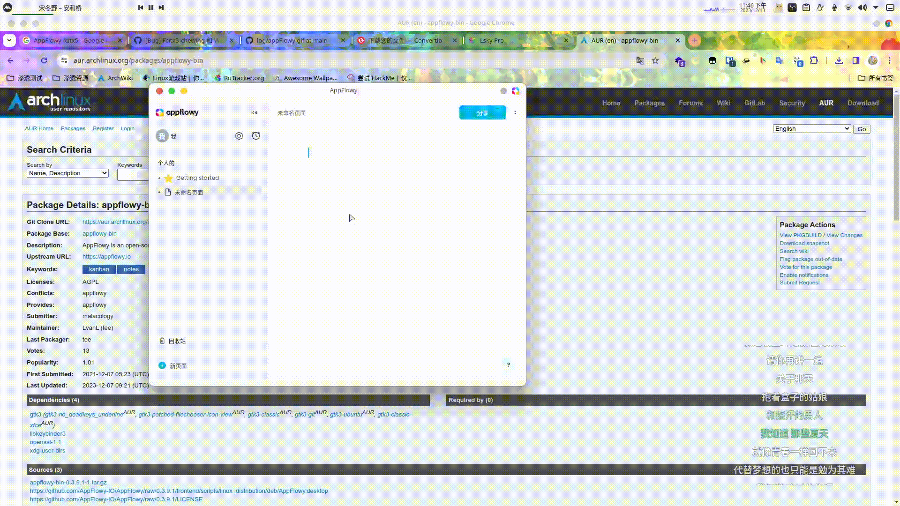Screen dimensions: 900x506
Task: Open the help question mark button
Action: coord(508,365)
